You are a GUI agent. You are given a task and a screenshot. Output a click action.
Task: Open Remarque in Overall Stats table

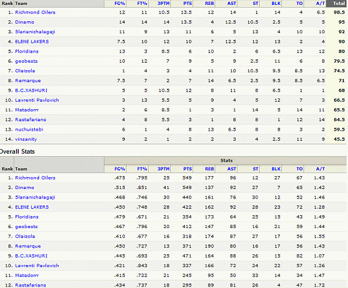point(28,246)
